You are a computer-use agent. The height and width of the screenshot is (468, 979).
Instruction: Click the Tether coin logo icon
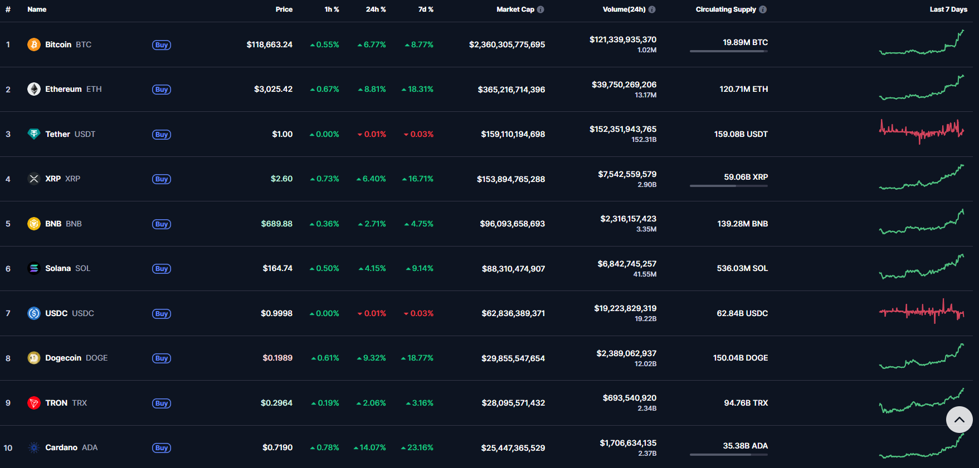34,134
